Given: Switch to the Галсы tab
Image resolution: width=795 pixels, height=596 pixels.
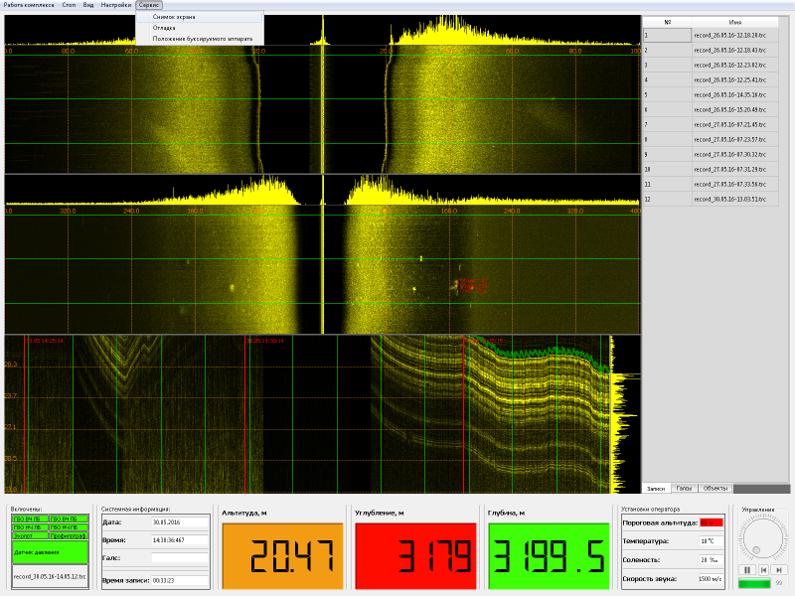Looking at the screenshot, I should coord(684,488).
